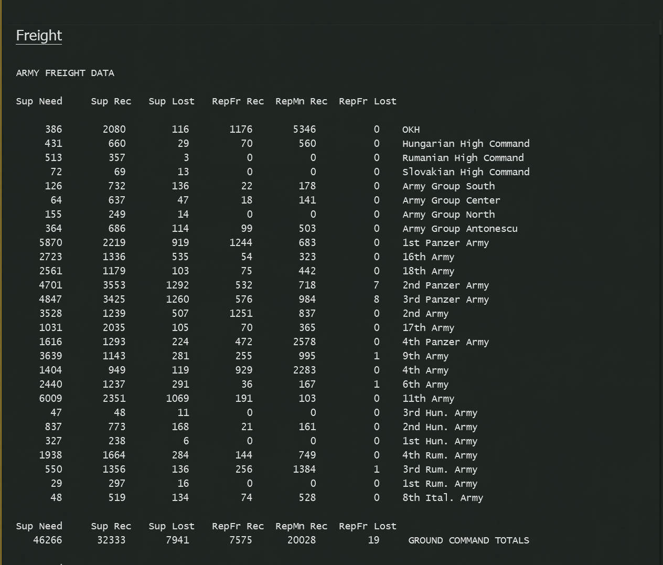Click the RepFr Lost column header
The width and height of the screenshot is (663, 565).
367,101
